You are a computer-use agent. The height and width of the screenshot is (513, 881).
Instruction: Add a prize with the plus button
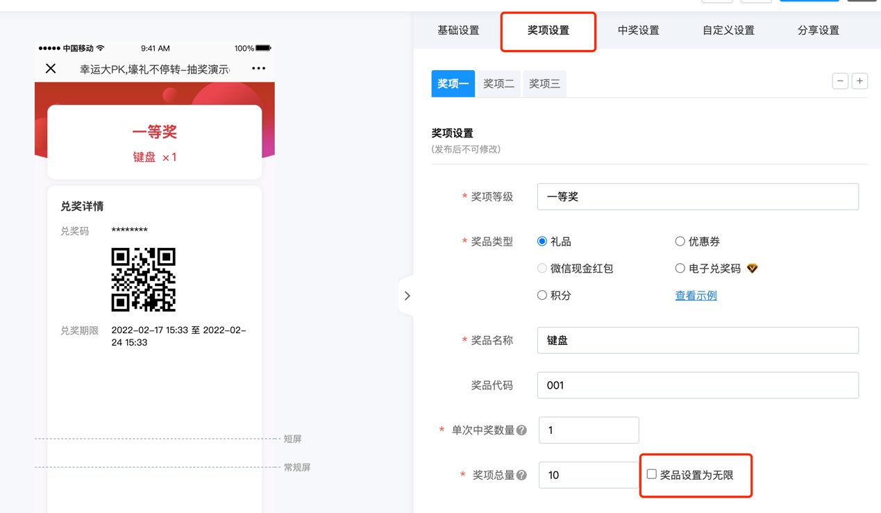(859, 81)
